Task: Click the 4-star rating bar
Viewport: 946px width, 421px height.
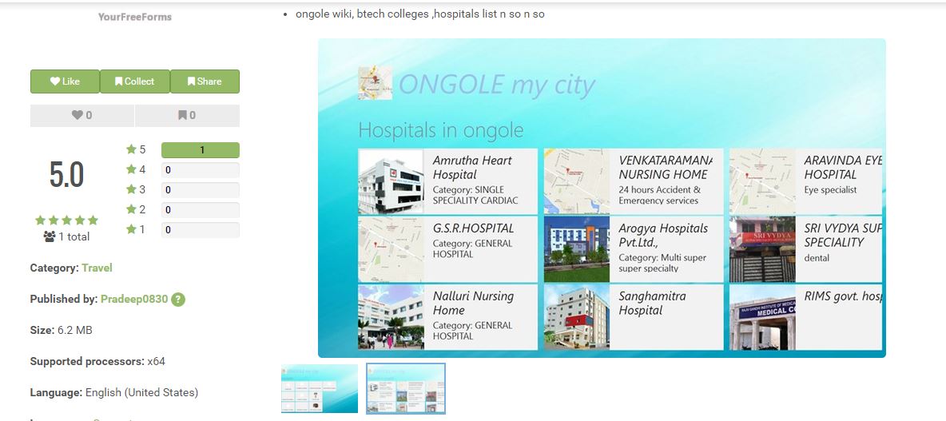Action: pos(200,170)
